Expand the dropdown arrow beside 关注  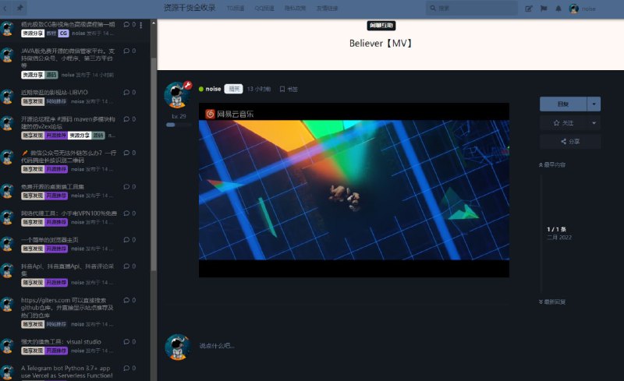594,123
